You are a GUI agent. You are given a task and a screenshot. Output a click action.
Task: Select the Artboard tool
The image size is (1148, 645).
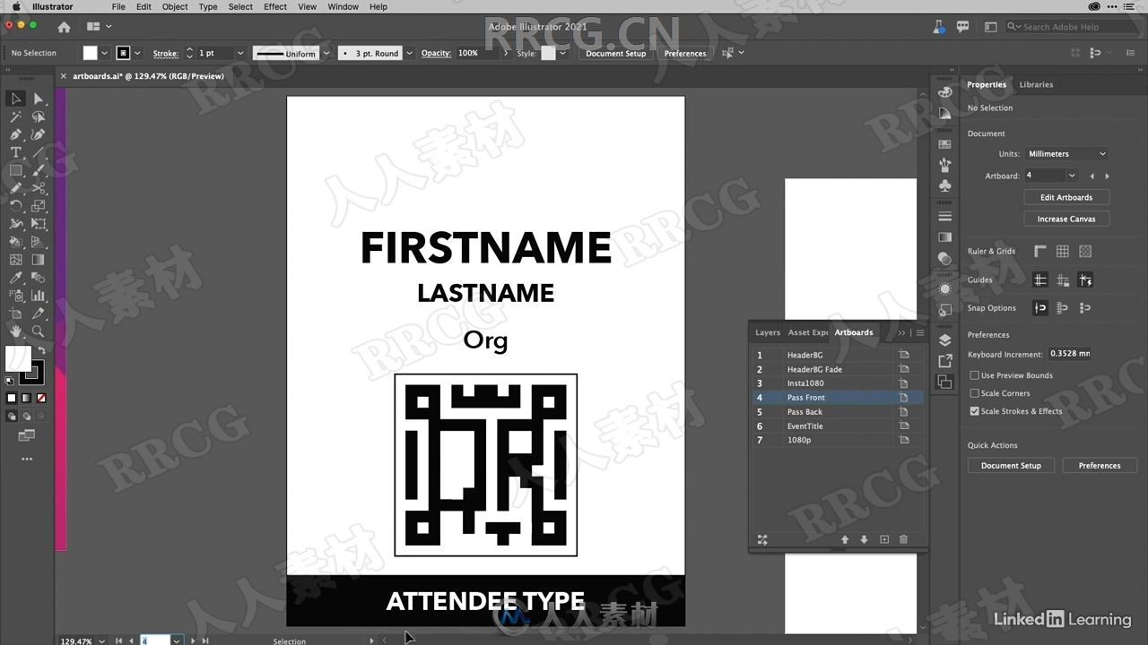[15, 314]
